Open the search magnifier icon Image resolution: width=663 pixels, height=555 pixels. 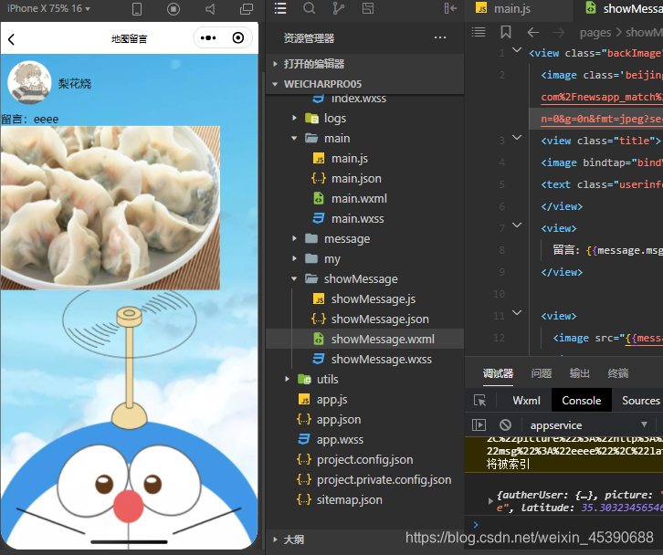310,8
